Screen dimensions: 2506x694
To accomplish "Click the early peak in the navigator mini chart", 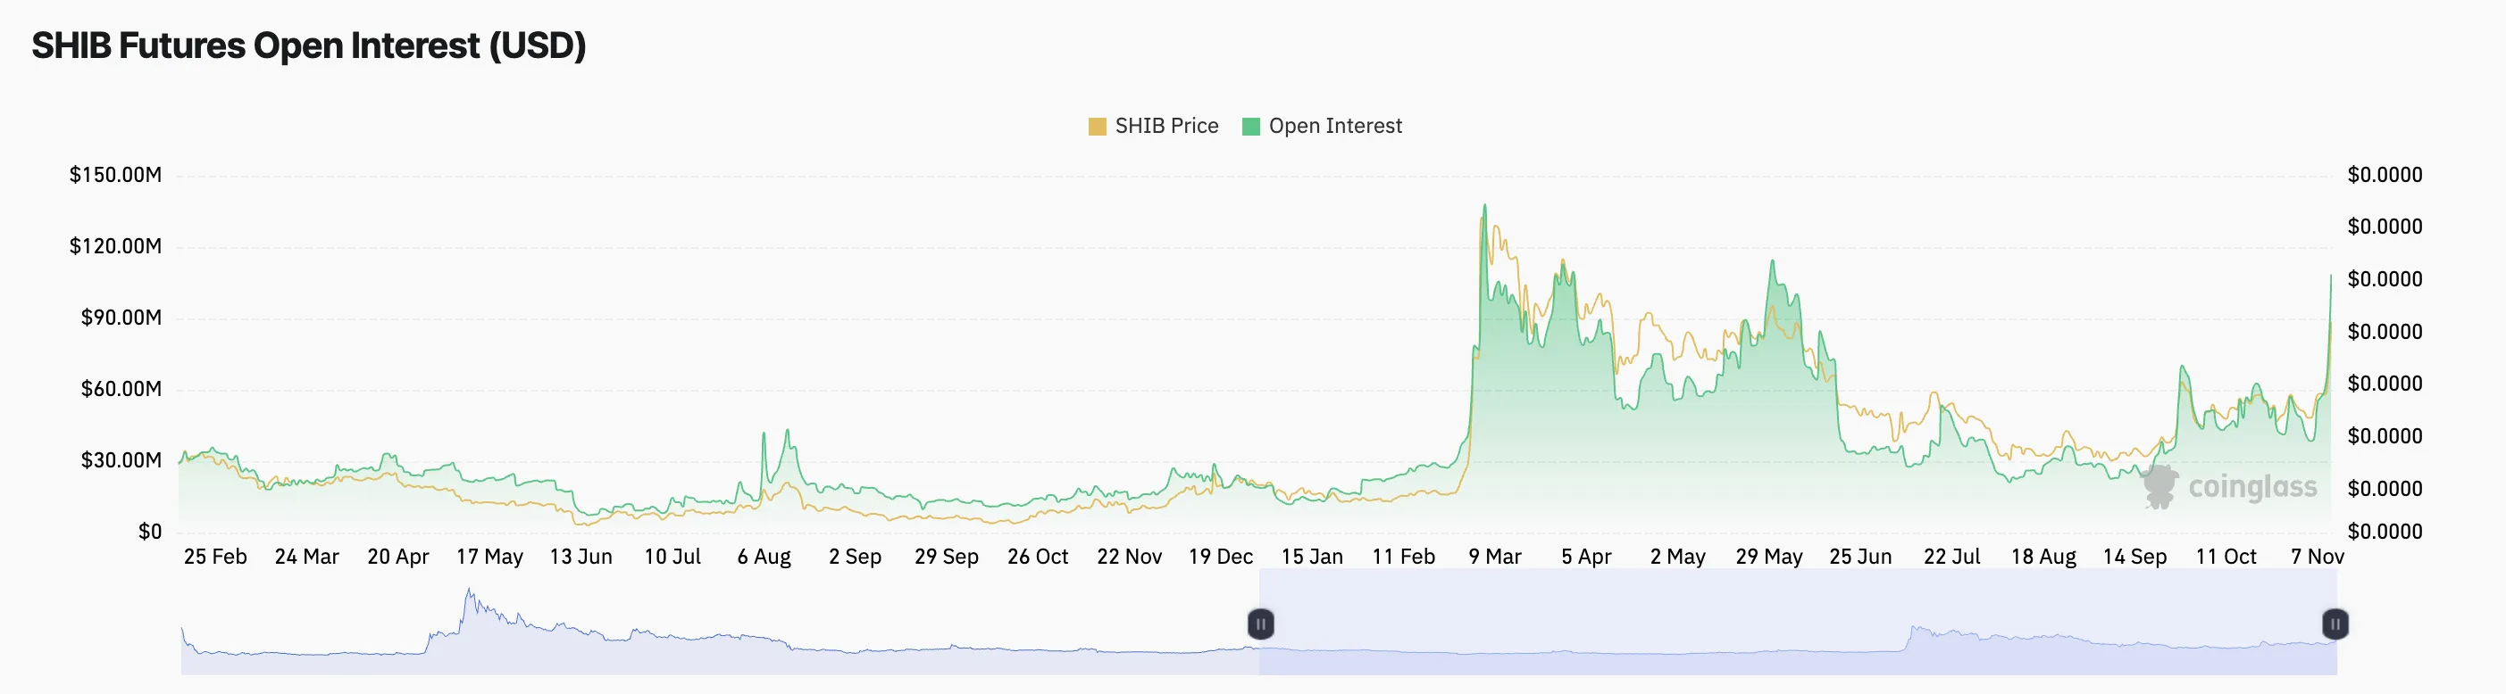I will tap(469, 590).
